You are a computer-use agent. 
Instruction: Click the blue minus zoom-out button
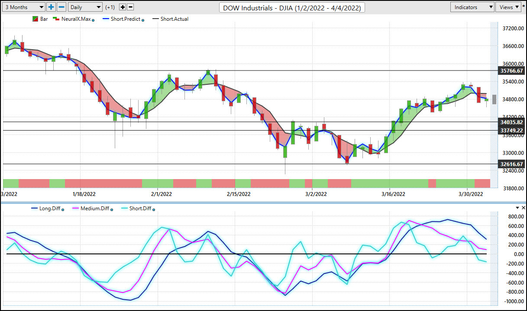click(61, 7)
